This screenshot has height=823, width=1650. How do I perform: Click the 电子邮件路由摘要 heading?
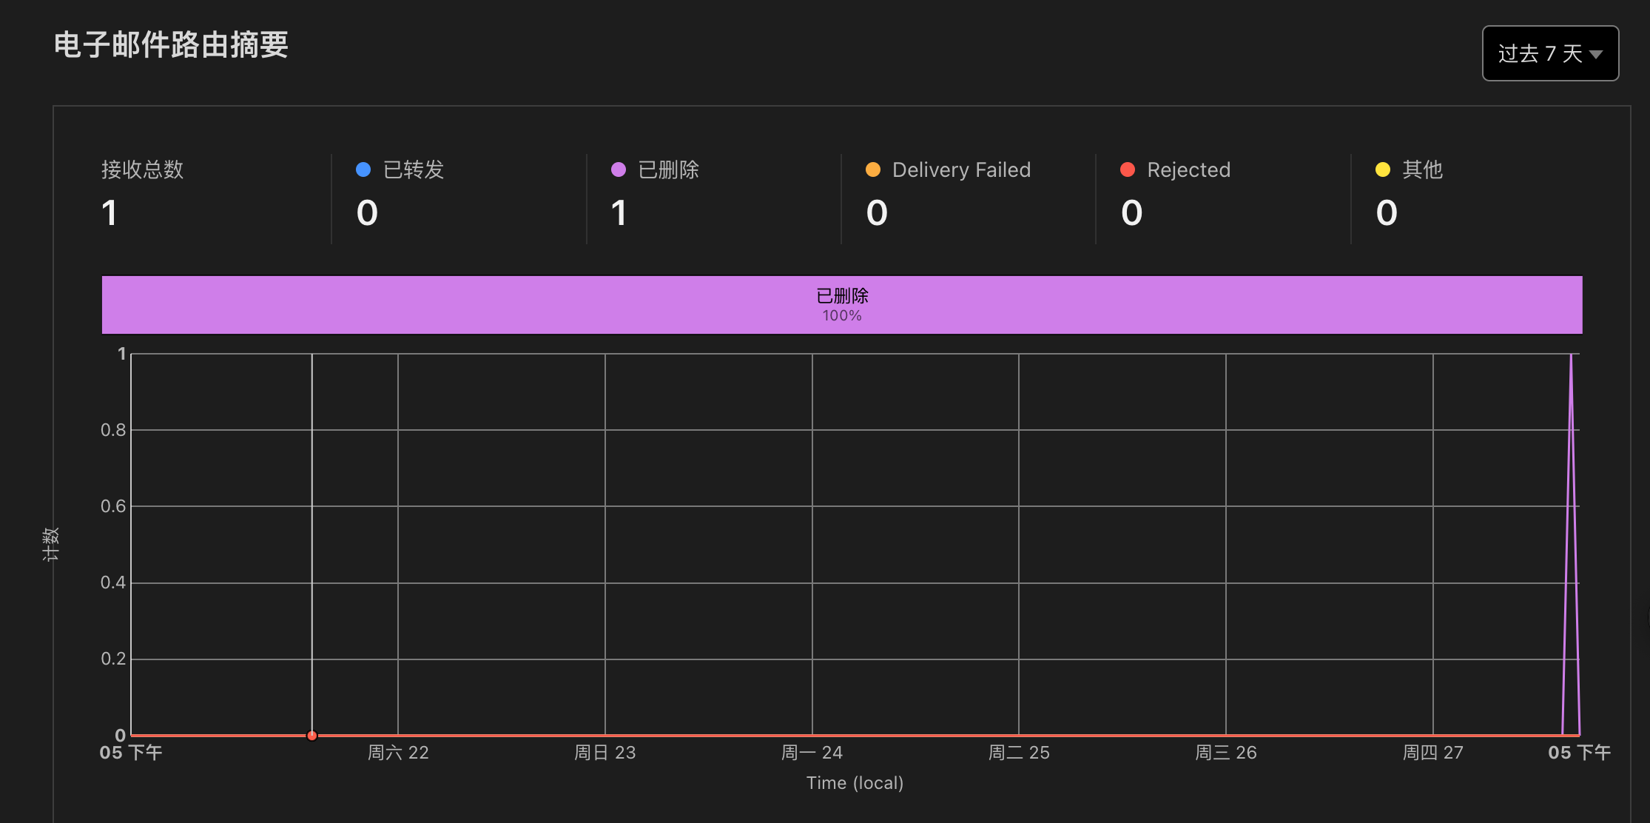[x=171, y=45]
